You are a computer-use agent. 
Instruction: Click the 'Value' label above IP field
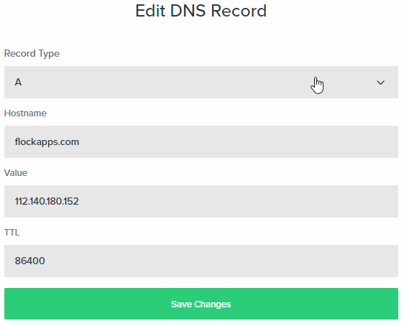point(16,172)
